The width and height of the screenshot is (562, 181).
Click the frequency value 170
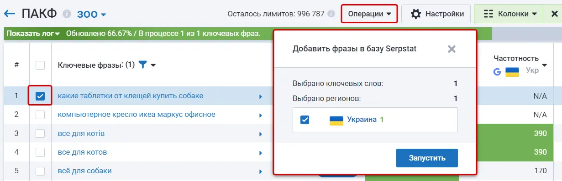pyautogui.click(x=540, y=171)
